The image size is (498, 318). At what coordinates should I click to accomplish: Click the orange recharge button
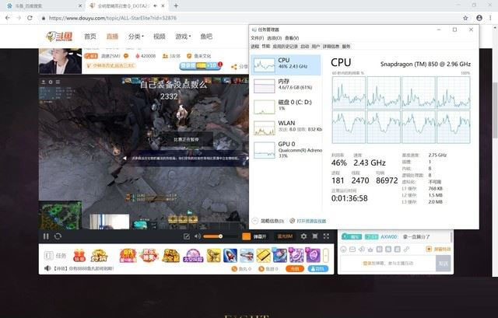click(x=295, y=269)
